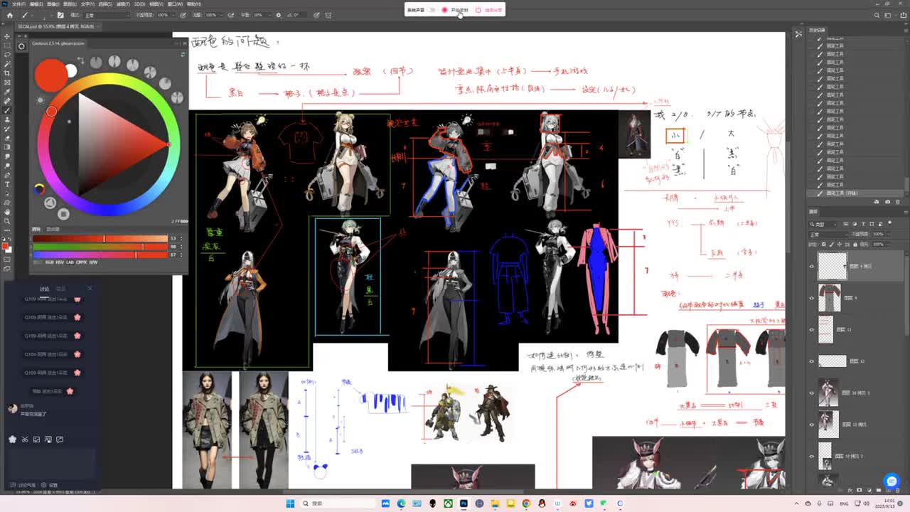The height and width of the screenshot is (512, 910).
Task: Select the Move tool
Action: 7,36
